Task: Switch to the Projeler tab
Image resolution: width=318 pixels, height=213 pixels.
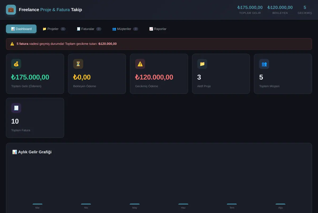Action: [54, 29]
